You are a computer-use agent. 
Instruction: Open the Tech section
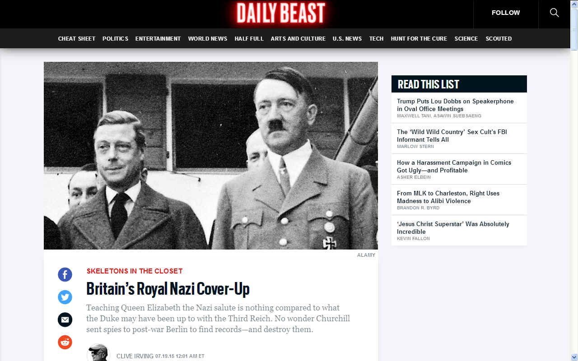(376, 39)
